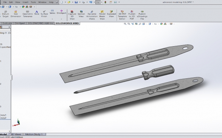This screenshot has height=138, width=222.
Task: Click the feature tree right scroll arrow
Action: coord(9,131)
